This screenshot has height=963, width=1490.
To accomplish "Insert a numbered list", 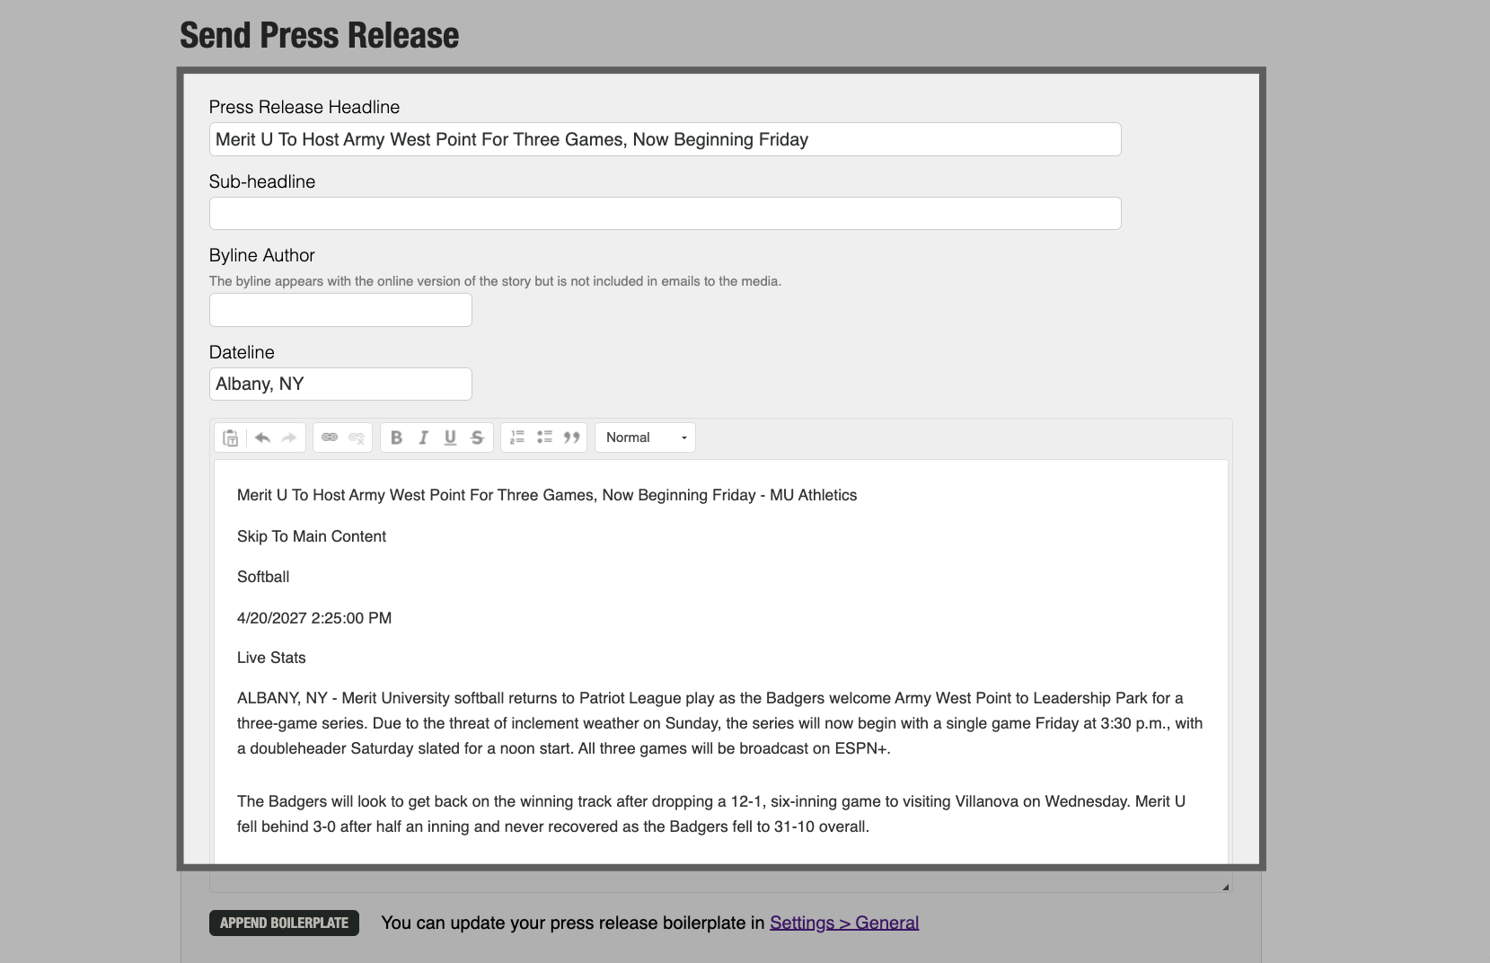I will [516, 437].
